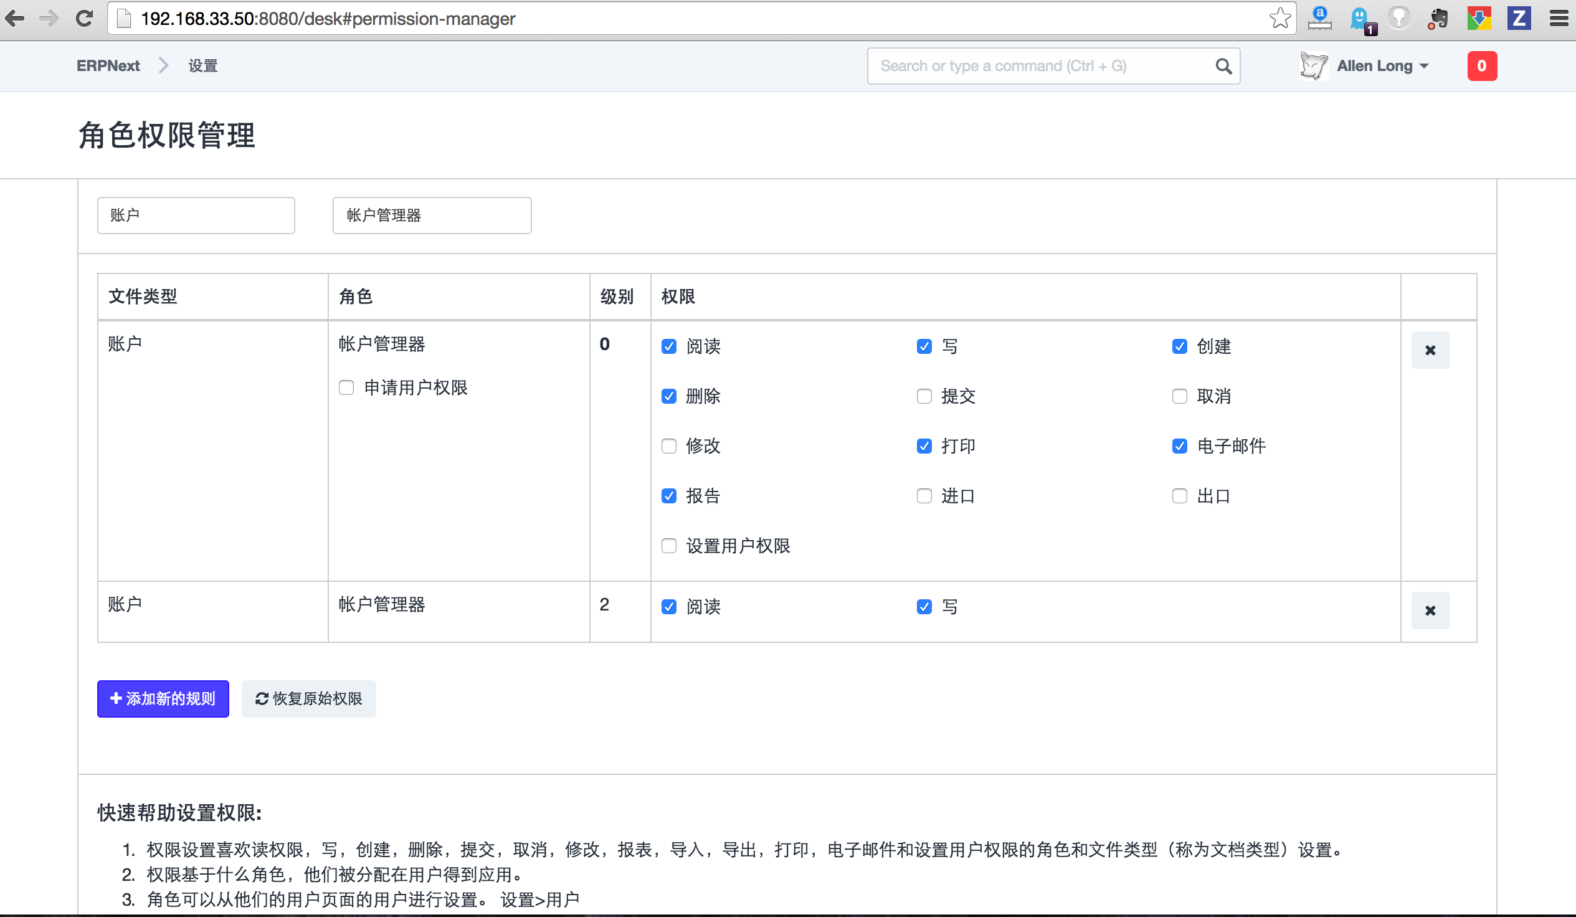The width and height of the screenshot is (1576, 917).
Task: Click the browser back arrow
Action: (x=15, y=19)
